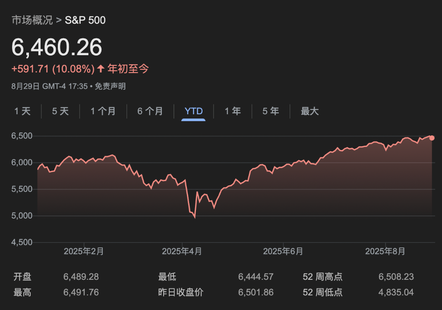
Task: Click the upward arrow icon beside 年初至今
Action: pos(101,69)
